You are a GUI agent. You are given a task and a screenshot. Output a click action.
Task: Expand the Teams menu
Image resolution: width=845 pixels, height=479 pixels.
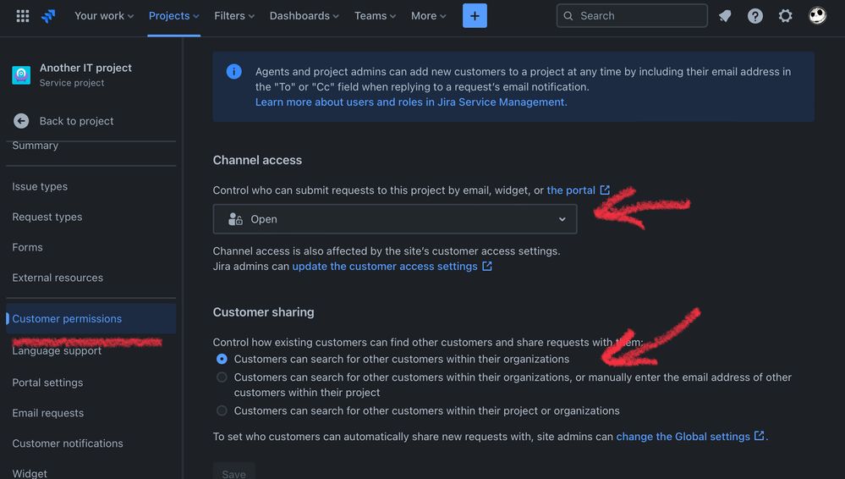pos(375,15)
